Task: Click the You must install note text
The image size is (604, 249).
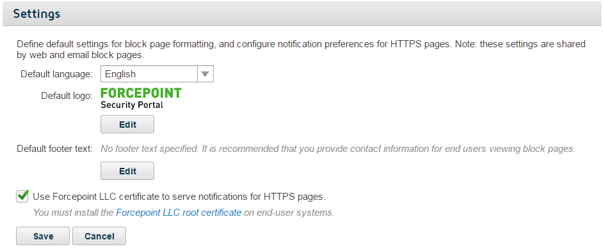Action: (184, 213)
